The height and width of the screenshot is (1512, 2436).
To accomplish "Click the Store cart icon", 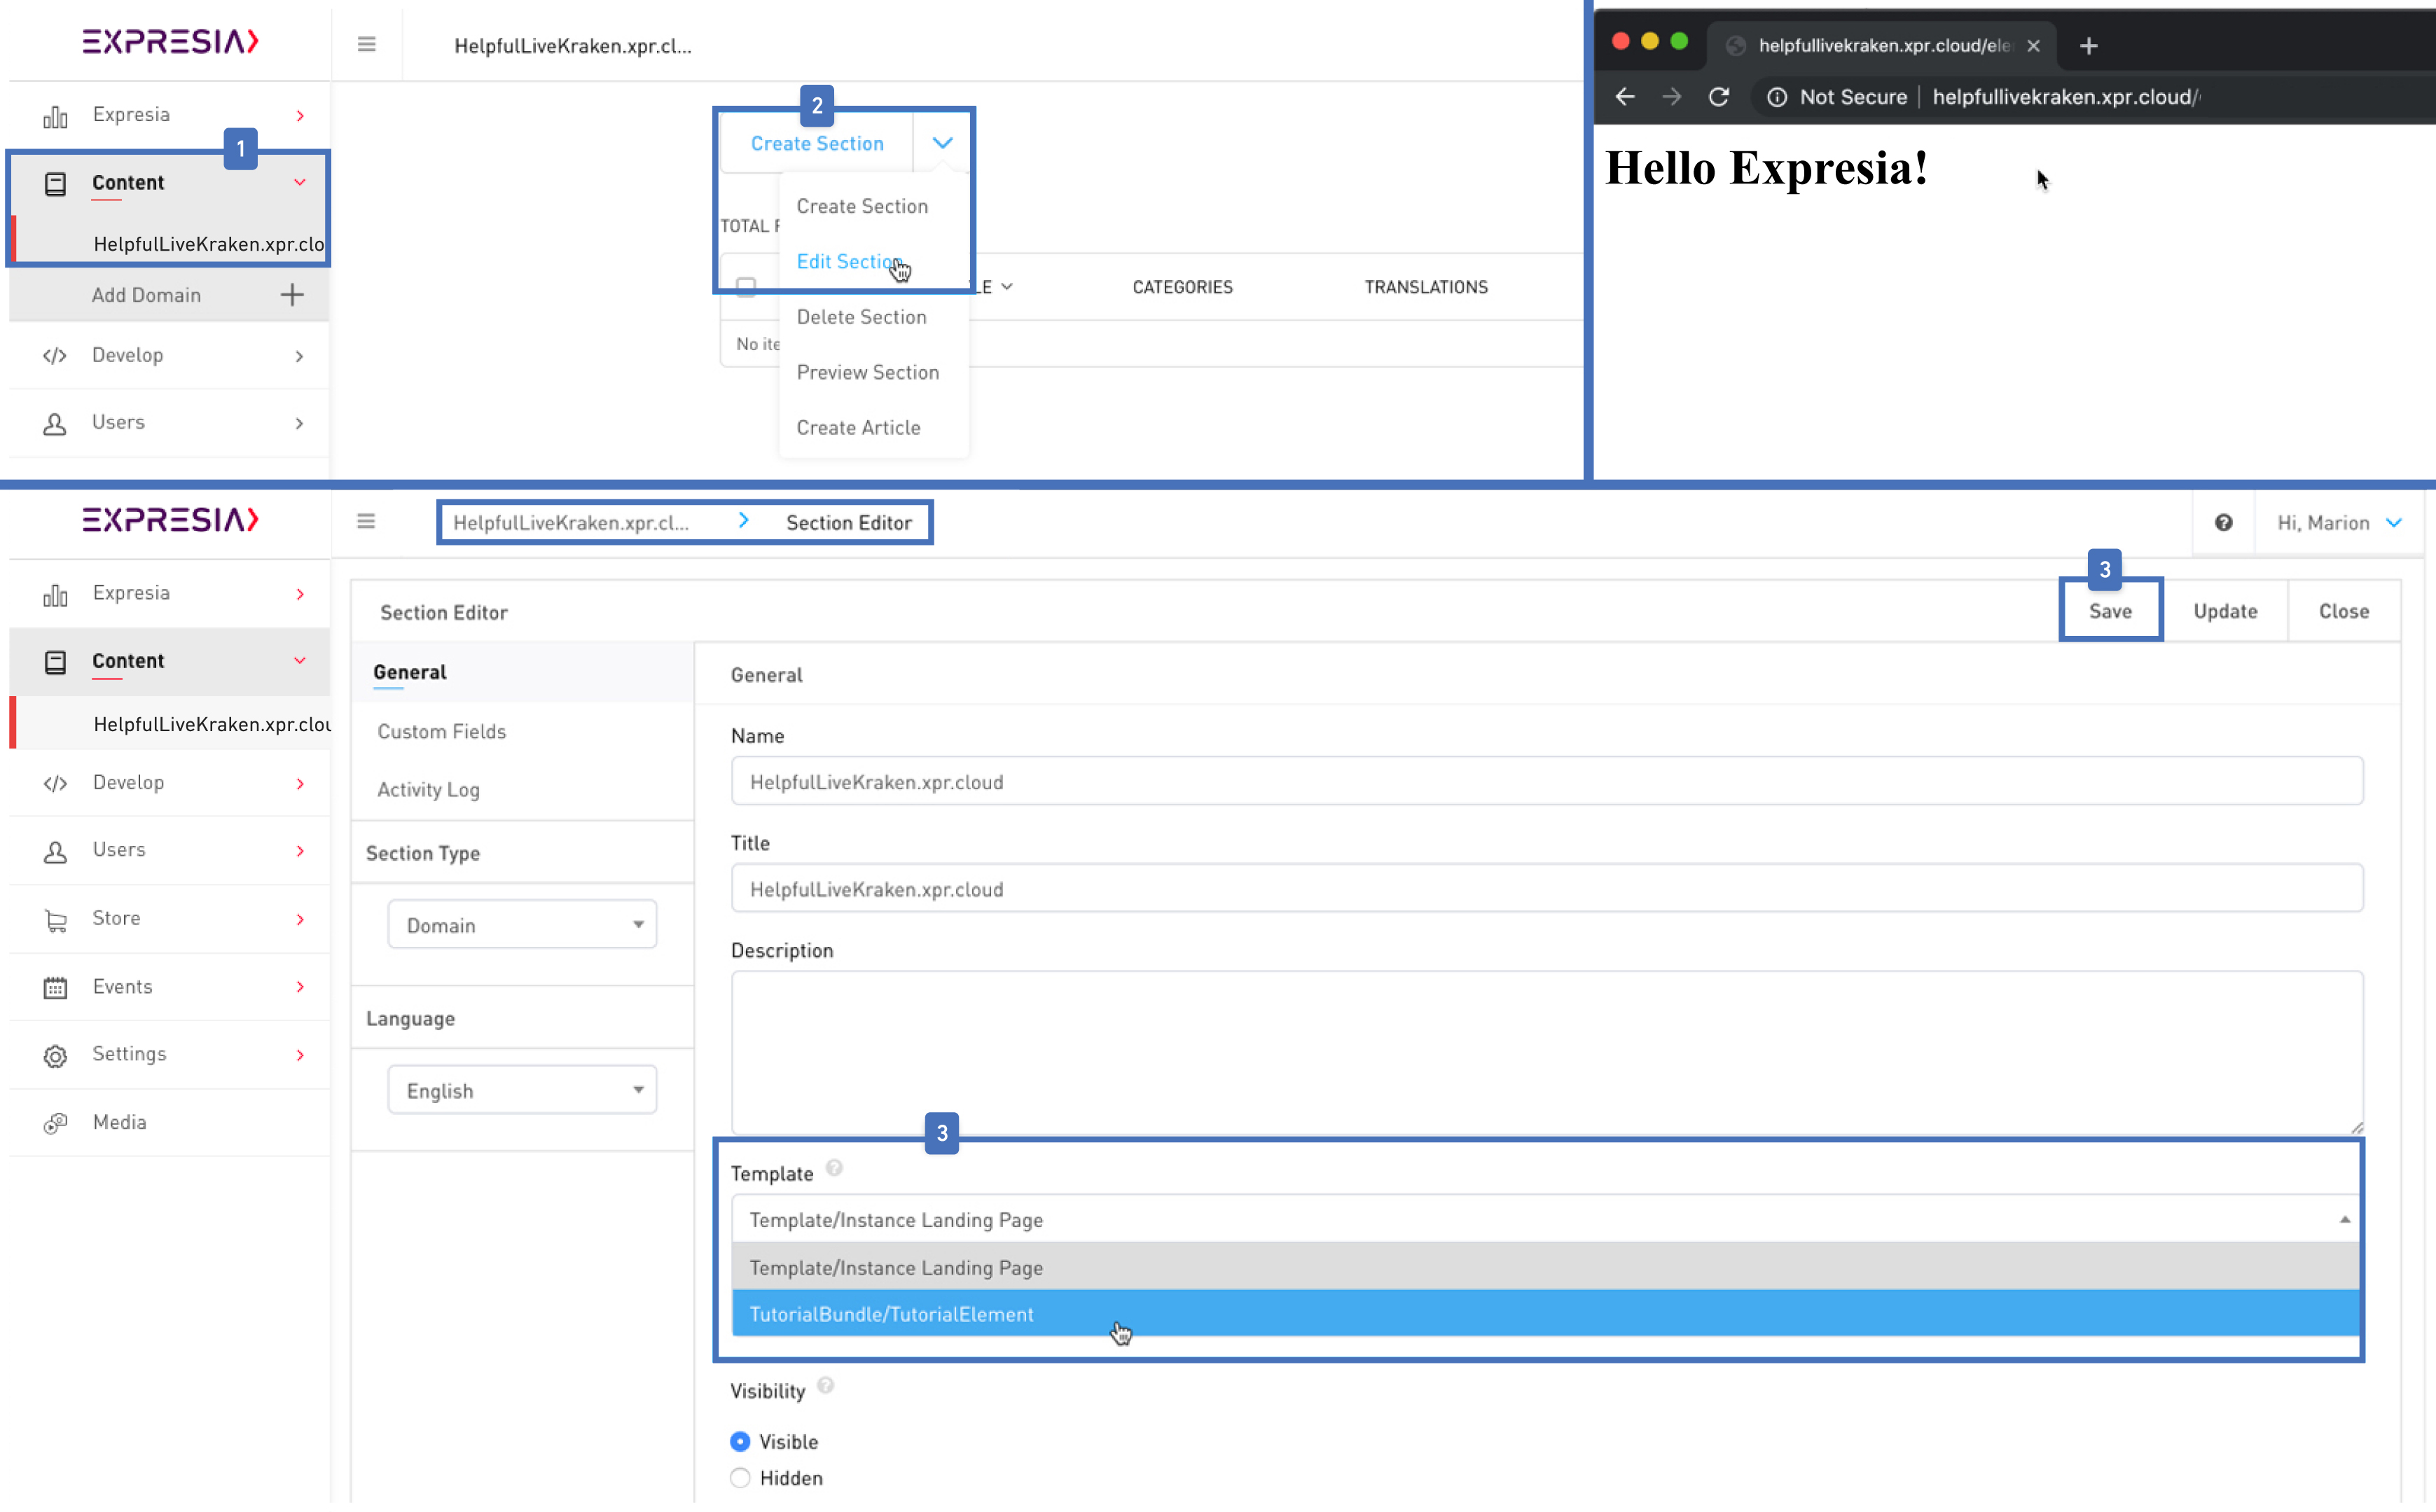I will 55,918.
